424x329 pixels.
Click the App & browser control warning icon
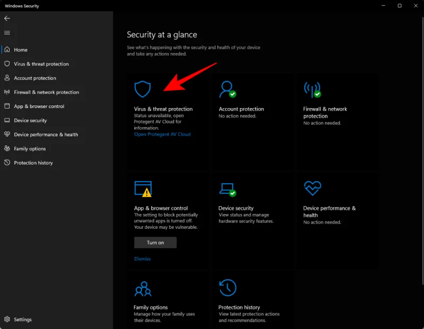pyautogui.click(x=144, y=188)
